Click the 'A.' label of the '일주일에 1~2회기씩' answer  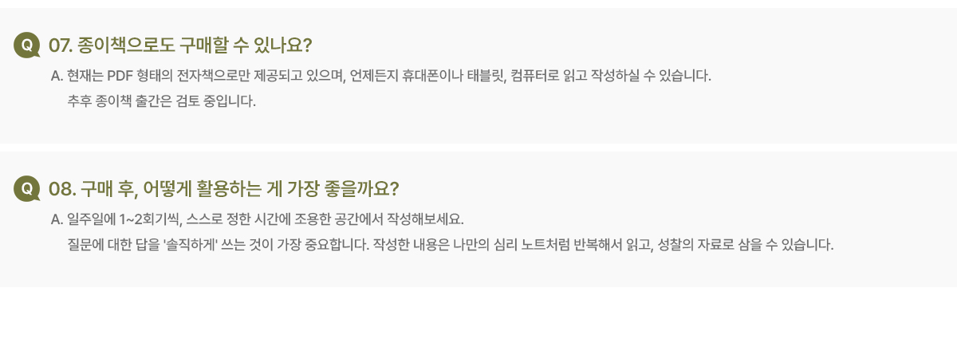[x=57, y=219]
